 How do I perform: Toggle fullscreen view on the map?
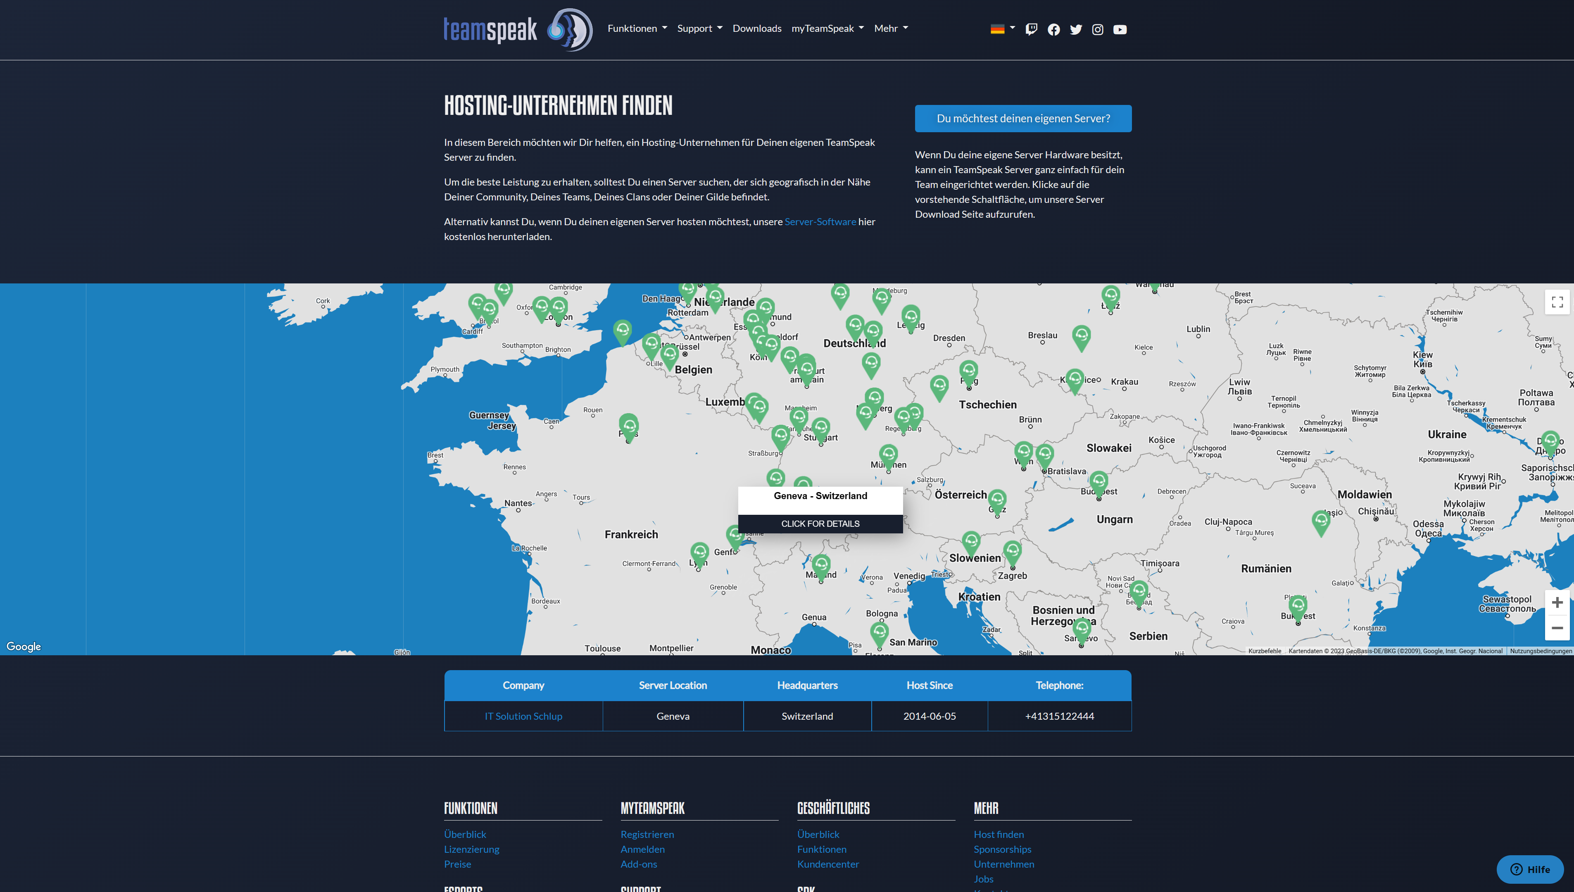(1557, 302)
